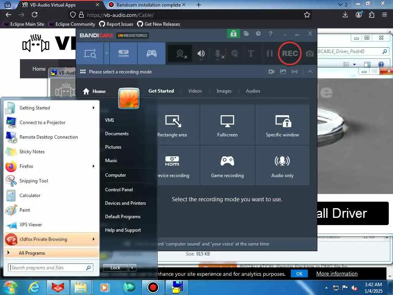Open scheduled recording clock icon
Image resolution: width=393 pixels, height=295 pixels.
[258, 34]
